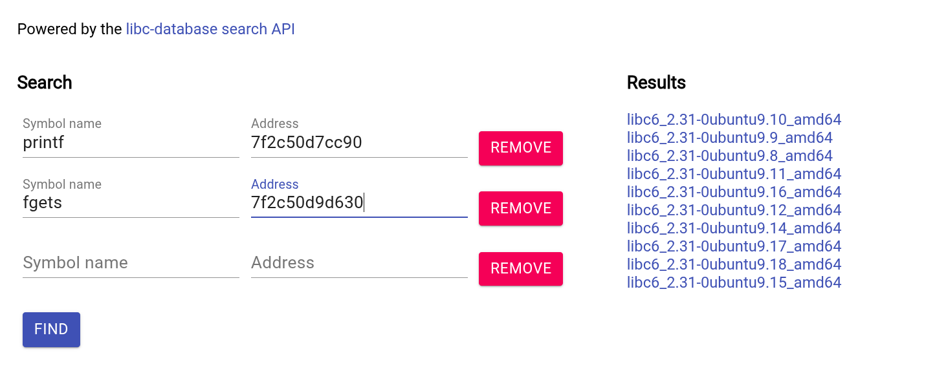Open result libc6_2.31-0ubuntu9.9_amd64
The height and width of the screenshot is (384, 935).
point(729,138)
